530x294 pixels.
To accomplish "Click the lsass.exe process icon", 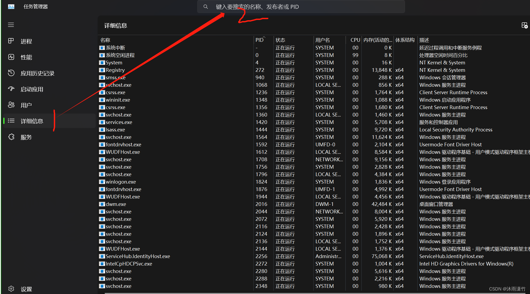I will pos(102,130).
